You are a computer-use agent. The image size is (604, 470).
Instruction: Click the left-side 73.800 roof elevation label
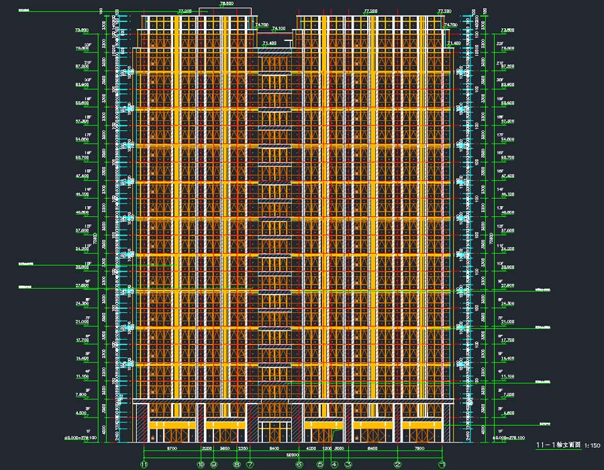coord(82,30)
